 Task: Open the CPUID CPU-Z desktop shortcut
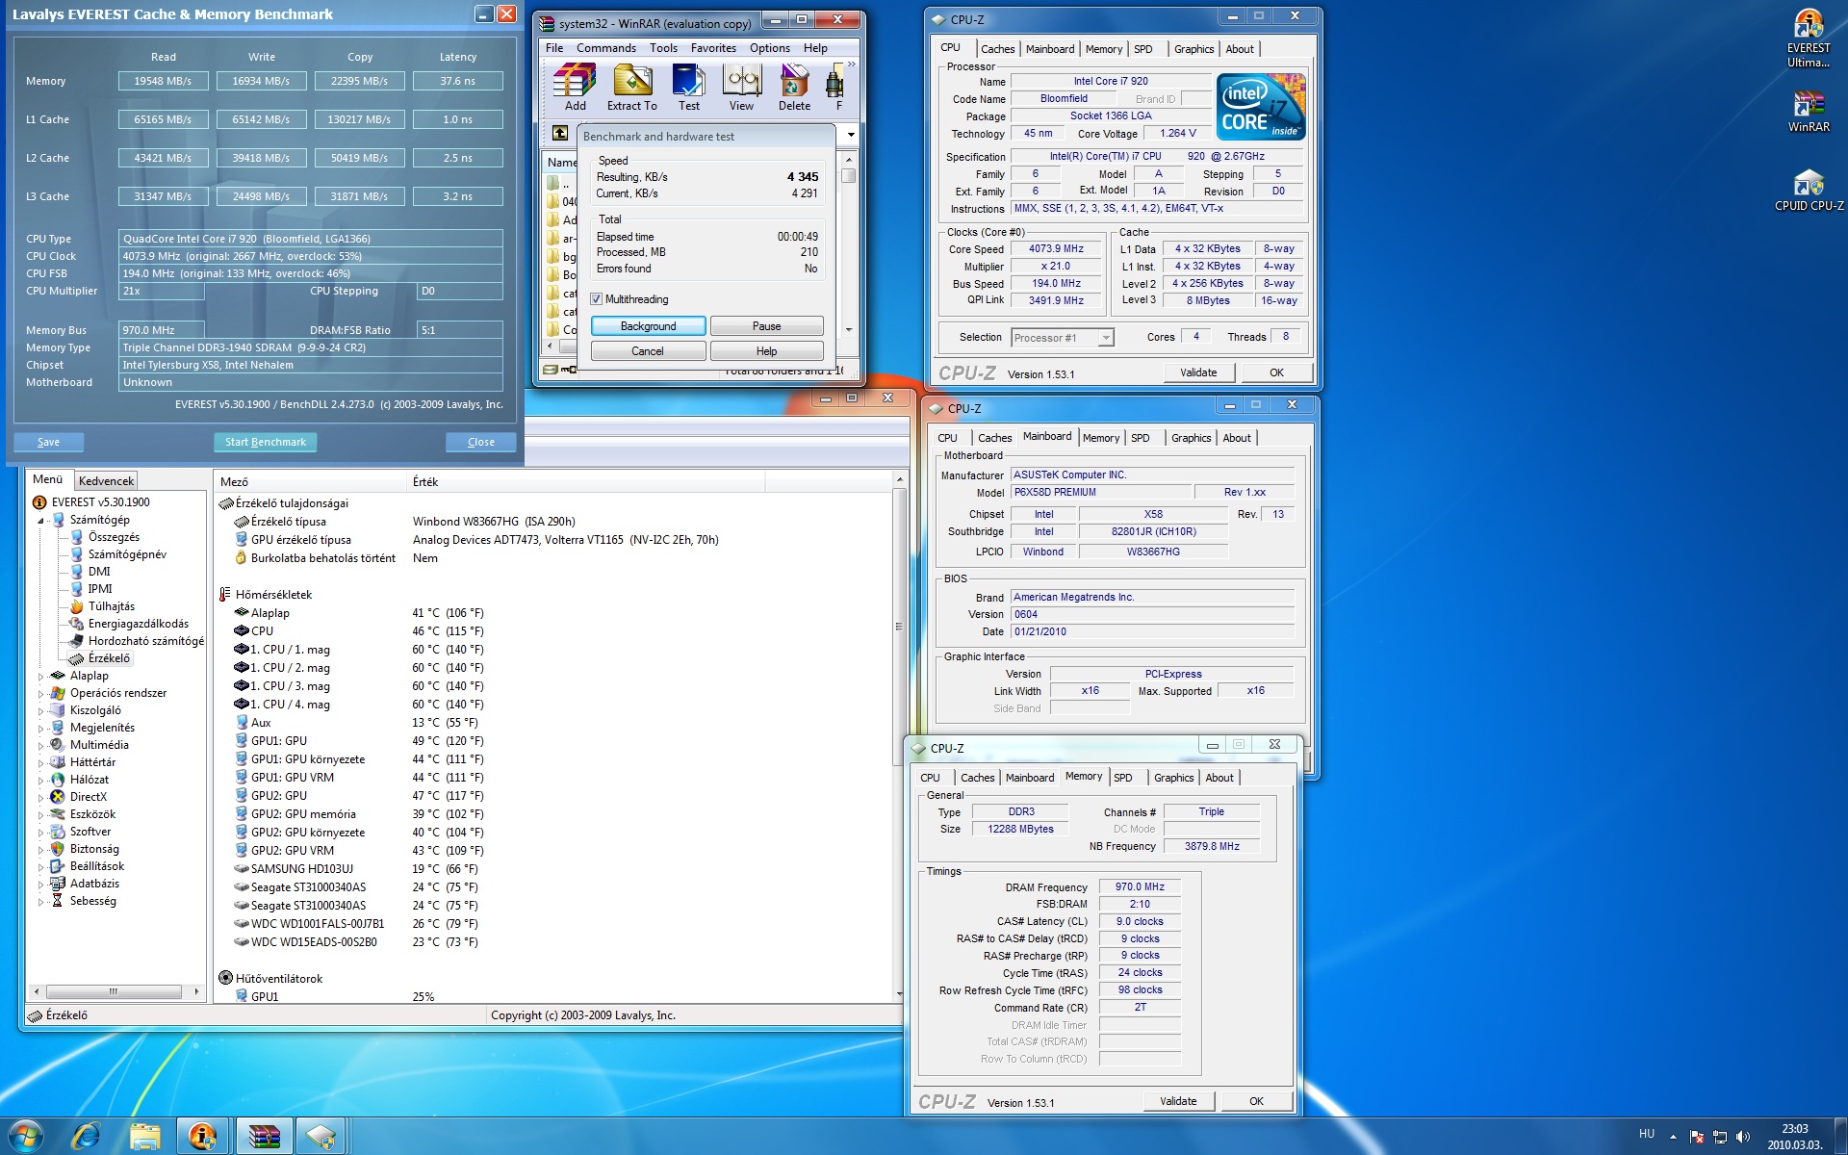click(x=1809, y=191)
